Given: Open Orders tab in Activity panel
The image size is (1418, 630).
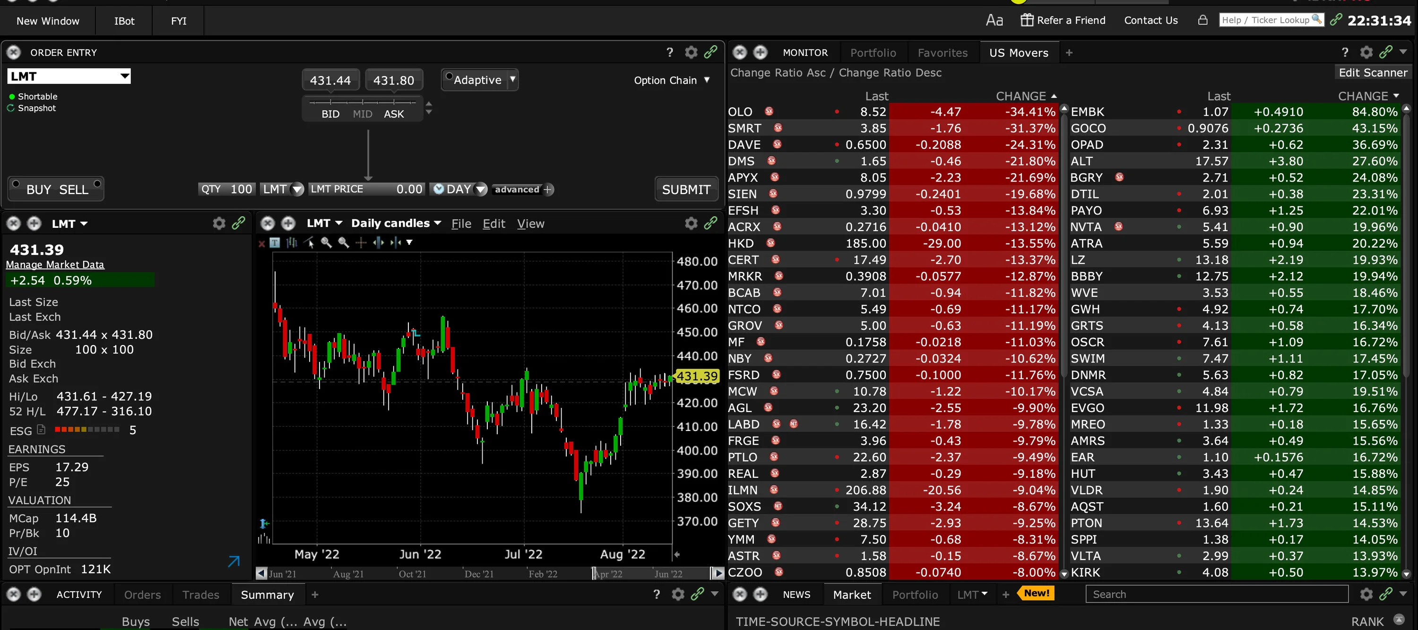Looking at the screenshot, I should coord(143,595).
